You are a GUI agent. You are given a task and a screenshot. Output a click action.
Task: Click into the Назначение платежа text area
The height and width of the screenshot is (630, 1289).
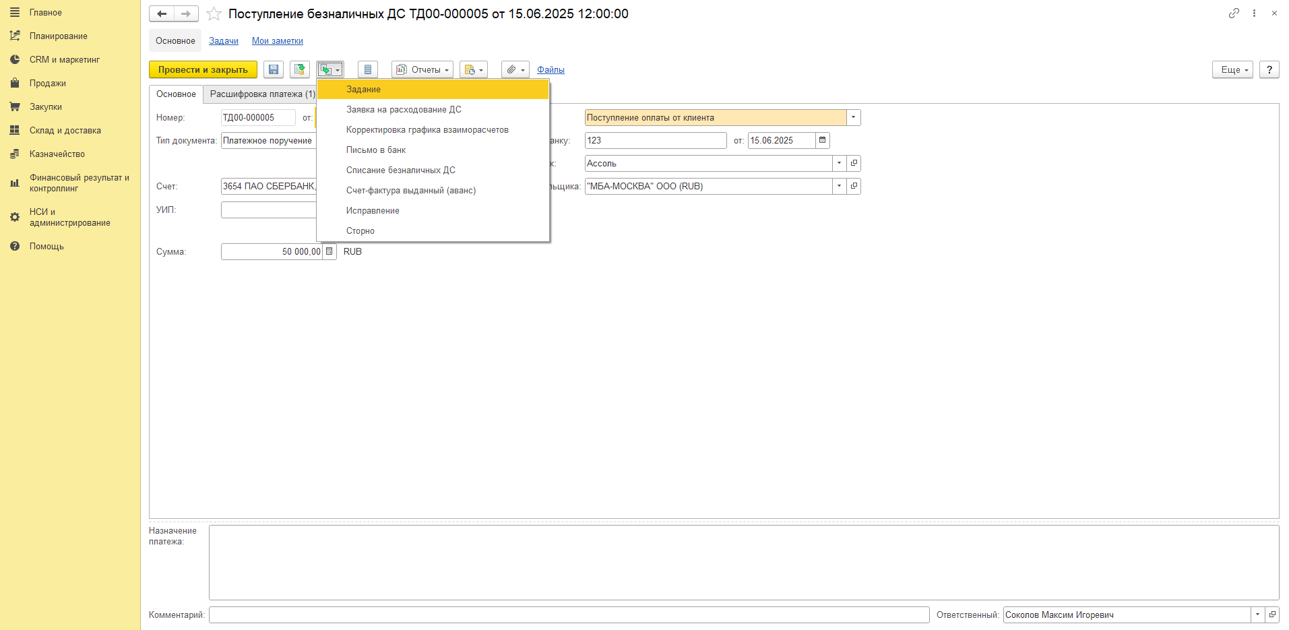[x=744, y=563]
